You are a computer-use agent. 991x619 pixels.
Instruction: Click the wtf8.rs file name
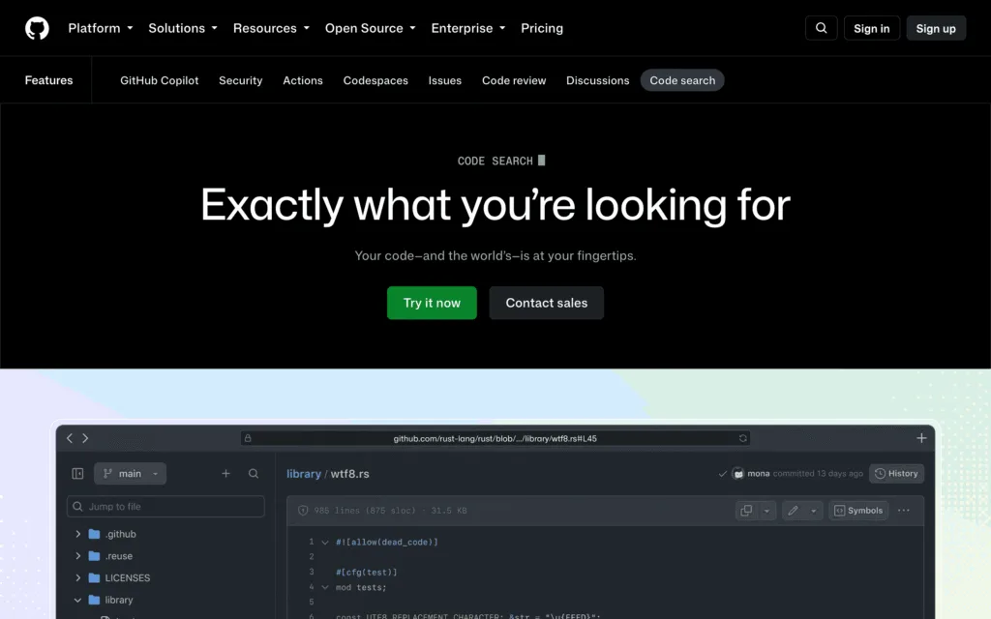point(349,473)
